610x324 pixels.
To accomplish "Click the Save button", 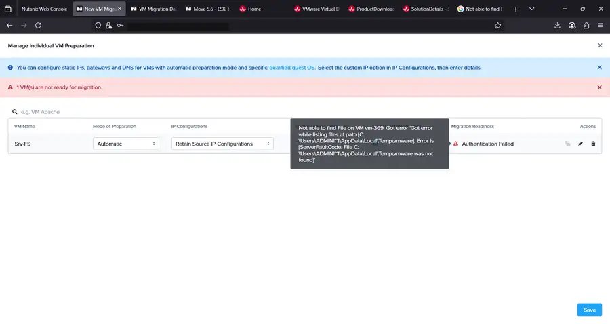I will click(590, 310).
